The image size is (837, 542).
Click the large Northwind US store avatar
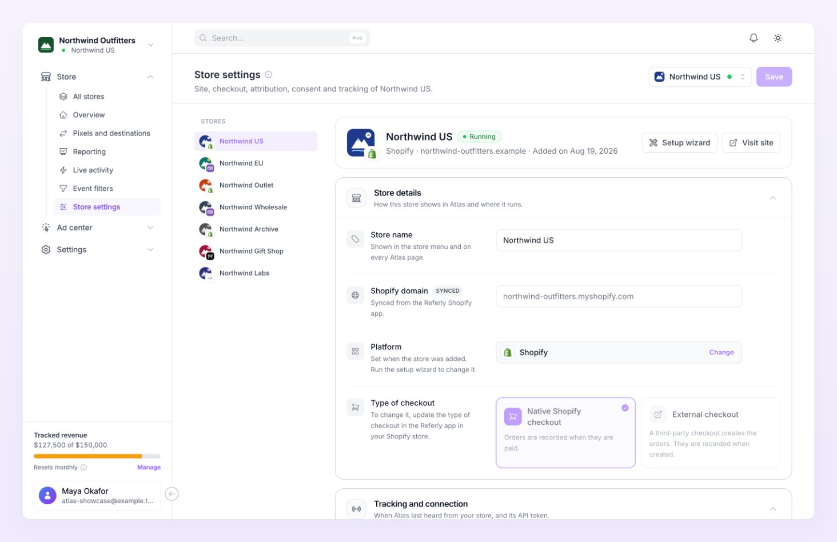361,142
